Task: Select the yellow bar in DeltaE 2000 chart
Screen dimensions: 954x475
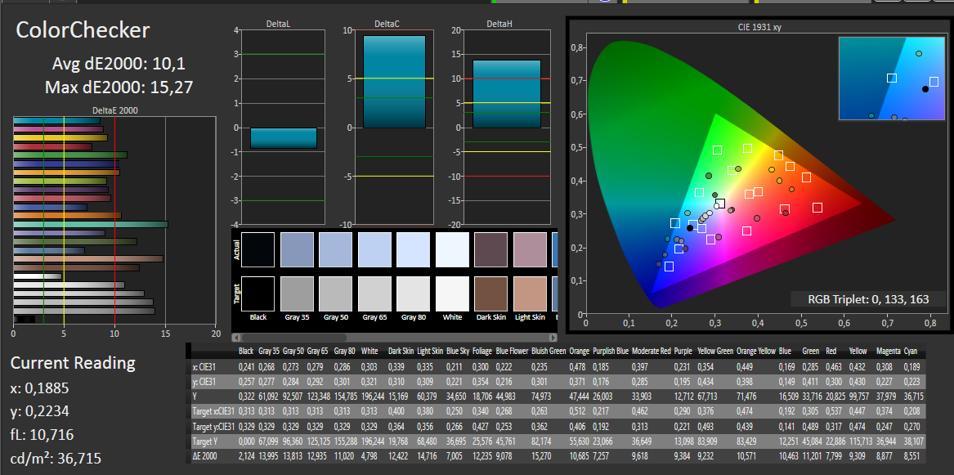Action: (x=60, y=138)
